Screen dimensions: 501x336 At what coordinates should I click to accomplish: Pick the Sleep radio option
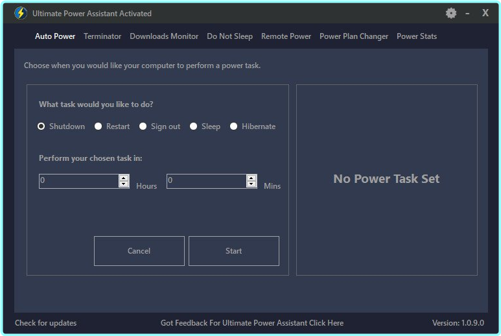coord(194,126)
